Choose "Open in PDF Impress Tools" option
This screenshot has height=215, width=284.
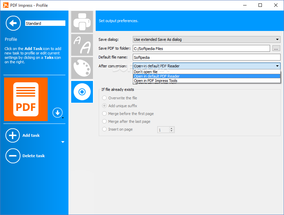tap(206, 81)
